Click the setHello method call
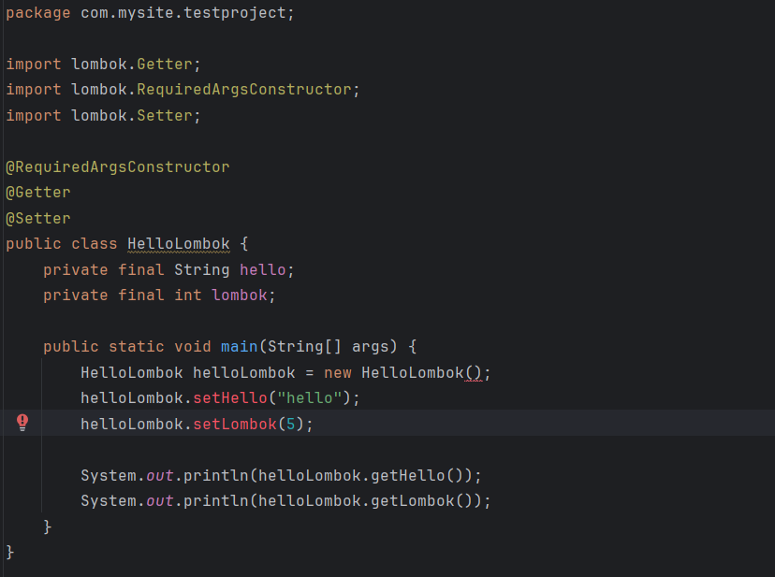Image resolution: width=775 pixels, height=577 pixels. click(230, 398)
